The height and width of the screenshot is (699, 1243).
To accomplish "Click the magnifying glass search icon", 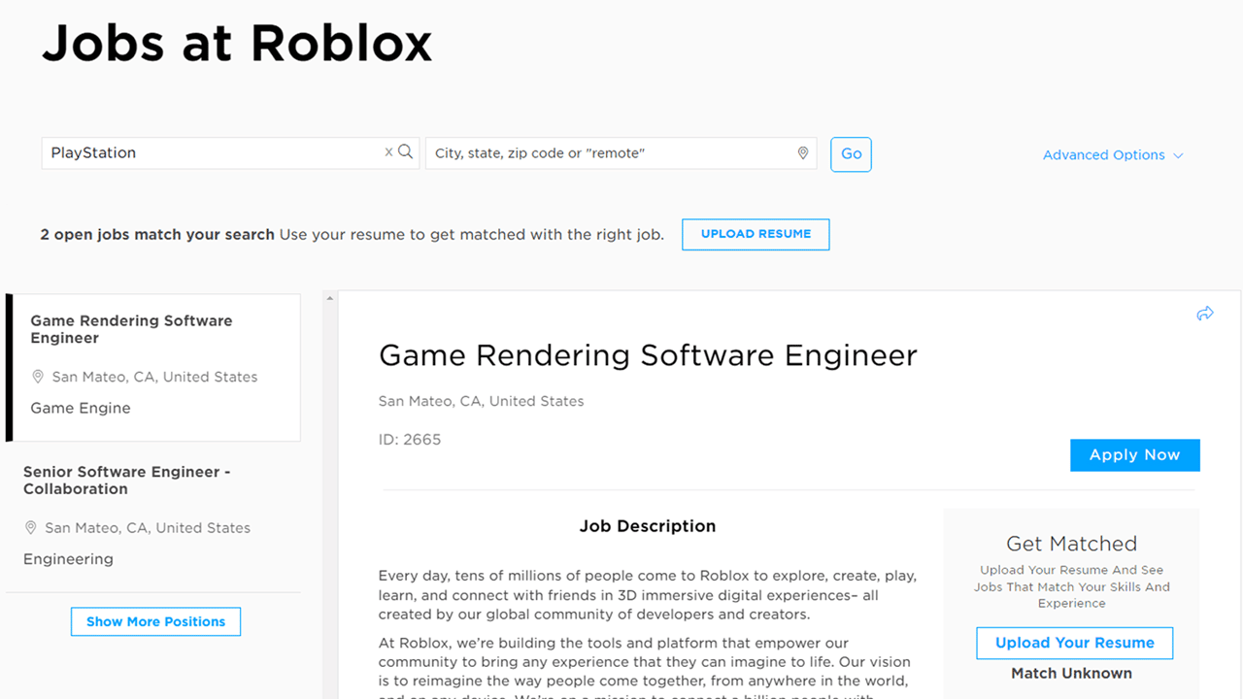I will [x=405, y=152].
